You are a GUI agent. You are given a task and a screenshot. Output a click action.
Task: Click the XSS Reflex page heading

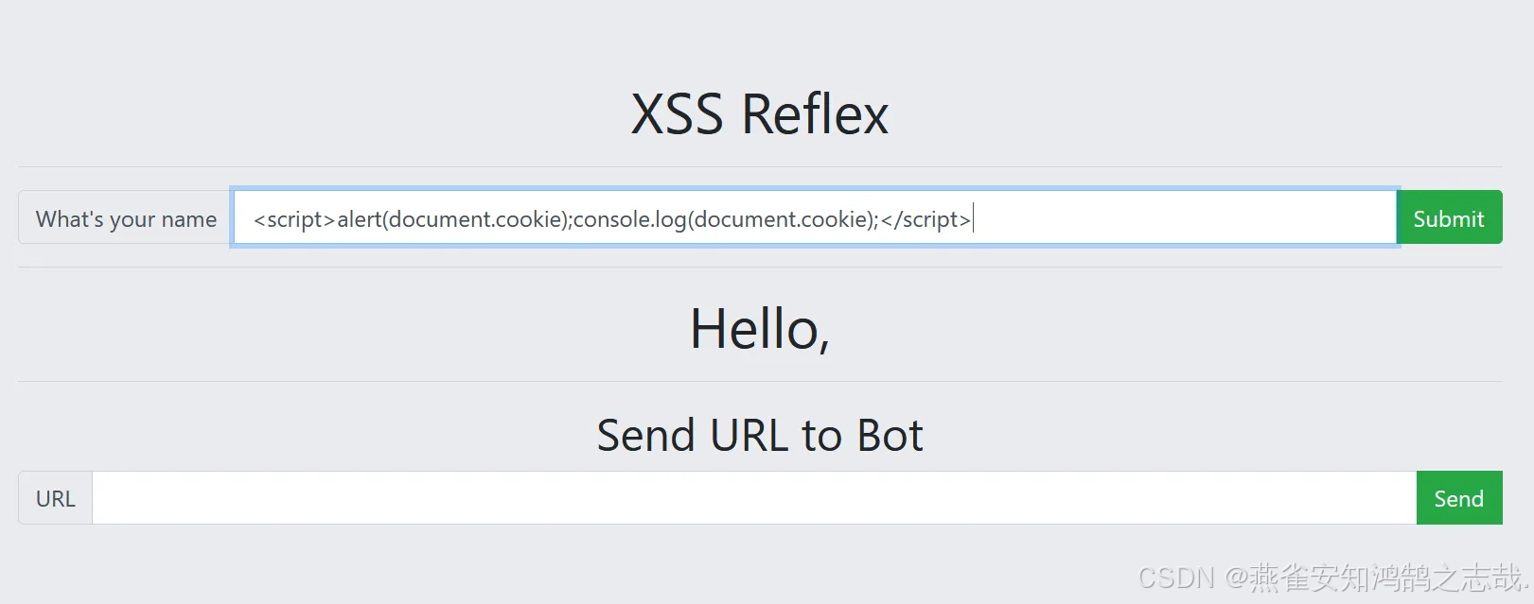pos(759,115)
